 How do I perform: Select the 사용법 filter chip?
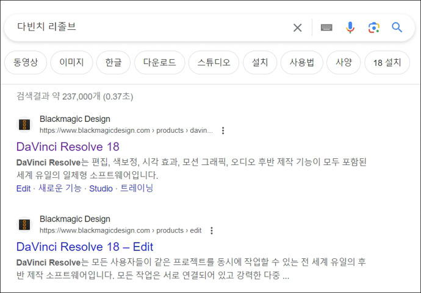click(x=301, y=63)
